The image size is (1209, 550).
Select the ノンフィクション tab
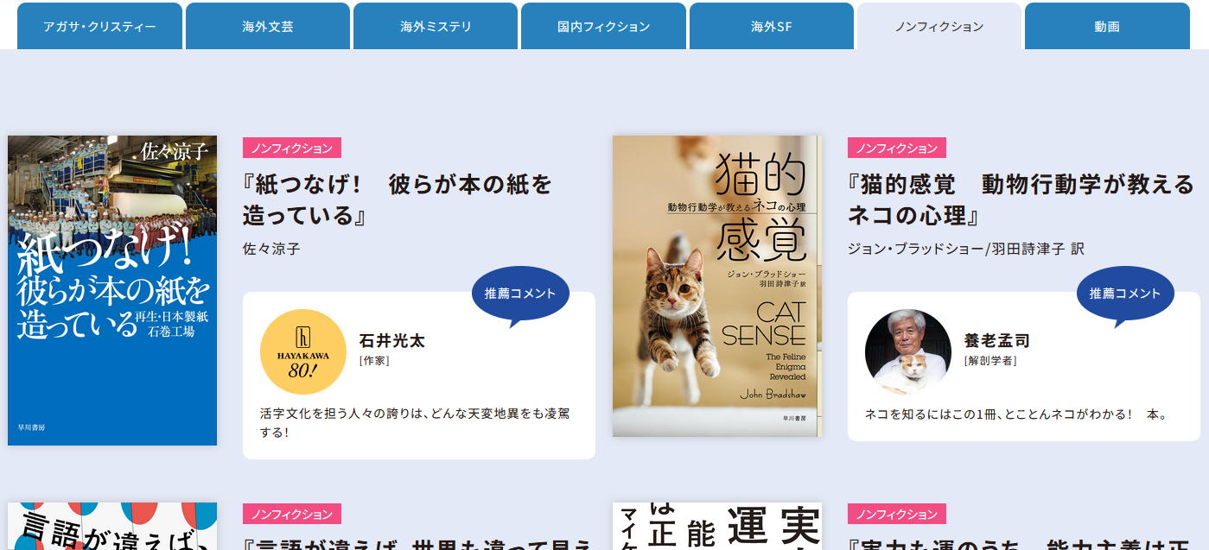939,26
